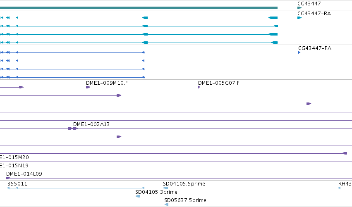Click the DME1-002A13 label
Image resolution: width=352 pixels, height=207 pixels.
91,124
